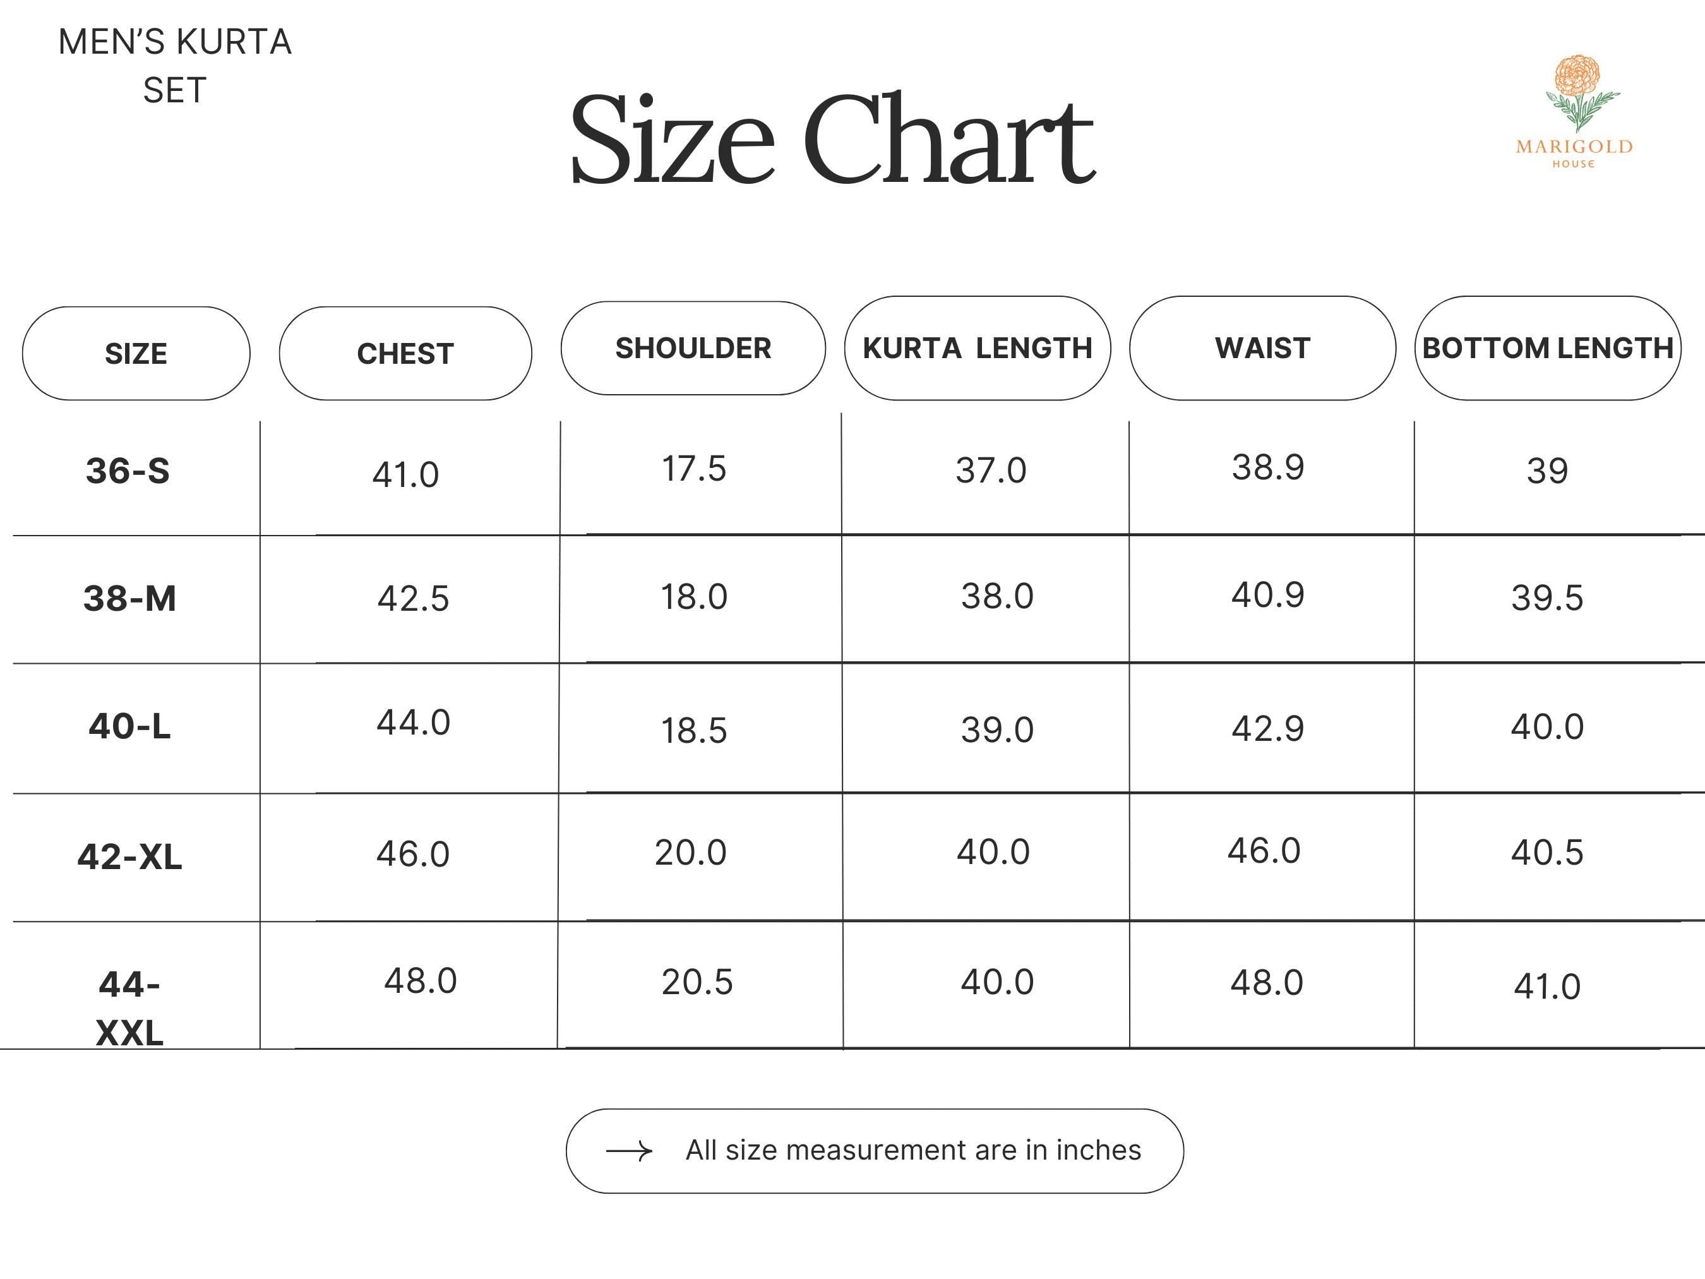Select the WAIST header pill

[1262, 347]
